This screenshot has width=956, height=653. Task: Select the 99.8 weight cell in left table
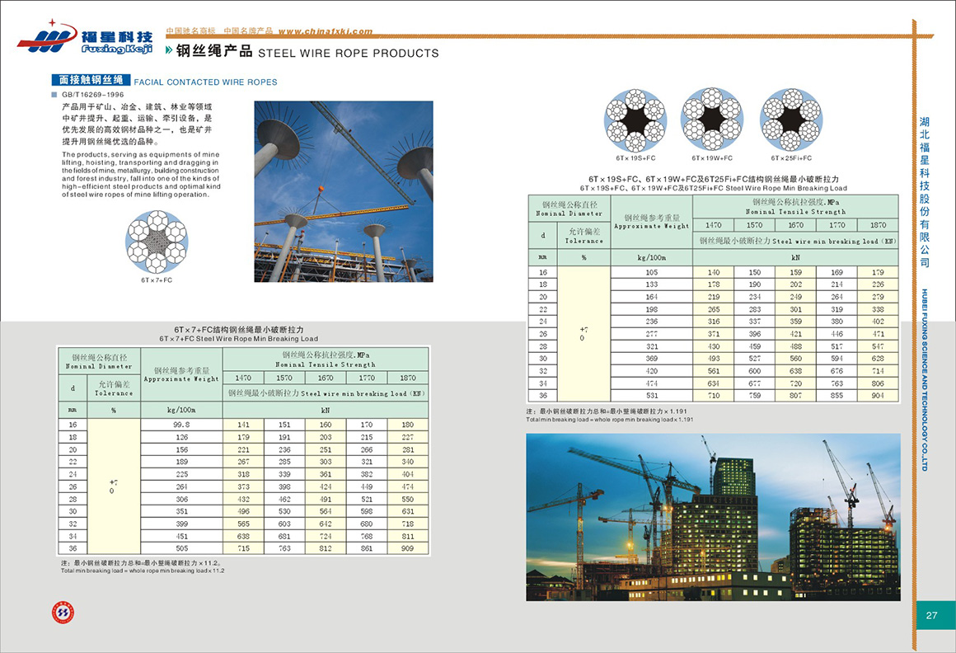tap(182, 424)
